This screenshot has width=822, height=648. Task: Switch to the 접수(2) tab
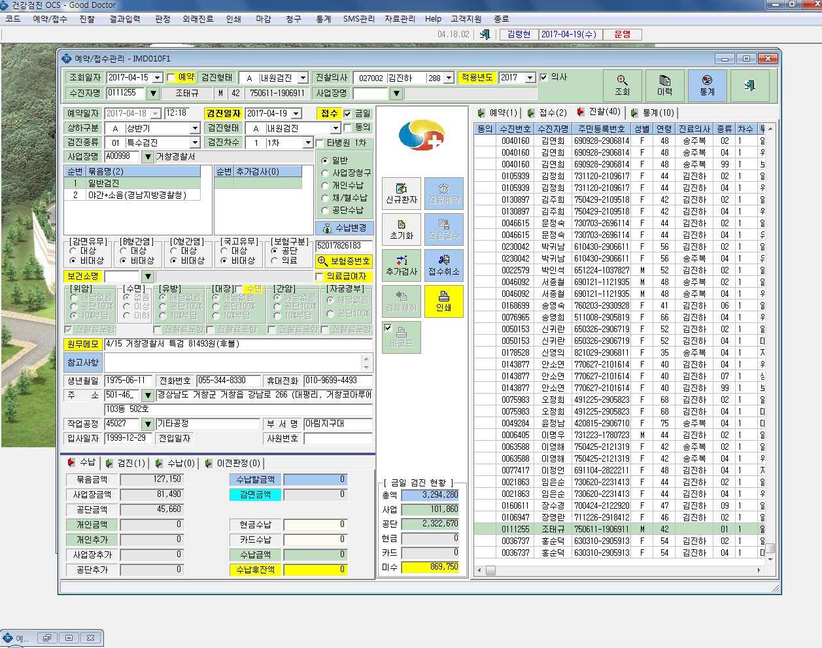coord(547,112)
